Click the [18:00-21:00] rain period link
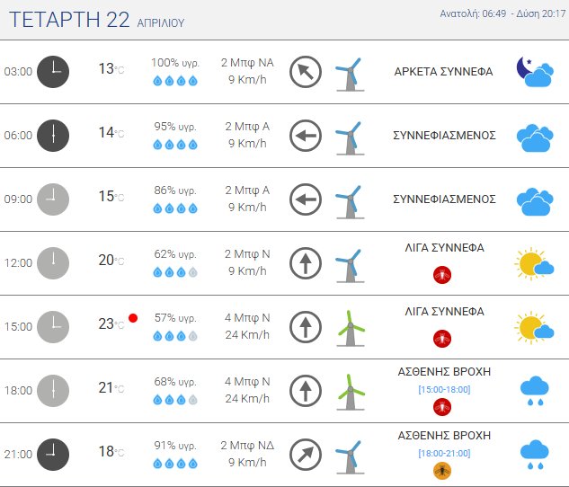Screen dimensions: 569x487 point(444,452)
